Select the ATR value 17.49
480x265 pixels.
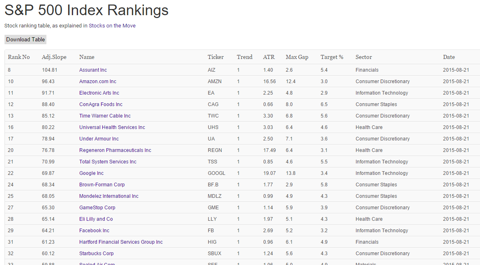click(x=269, y=150)
